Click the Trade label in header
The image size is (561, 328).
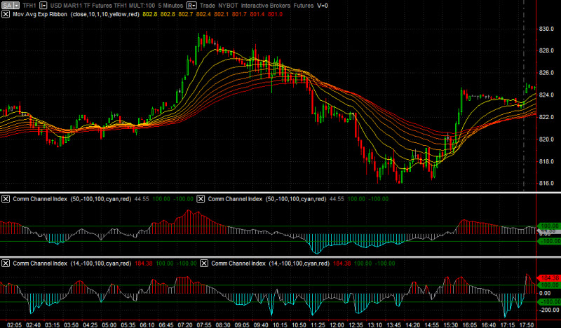tap(207, 4)
